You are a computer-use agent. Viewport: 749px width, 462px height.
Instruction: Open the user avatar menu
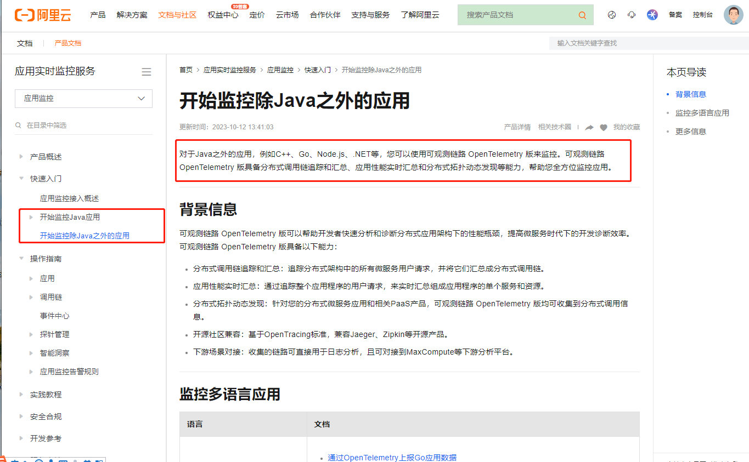[734, 15]
